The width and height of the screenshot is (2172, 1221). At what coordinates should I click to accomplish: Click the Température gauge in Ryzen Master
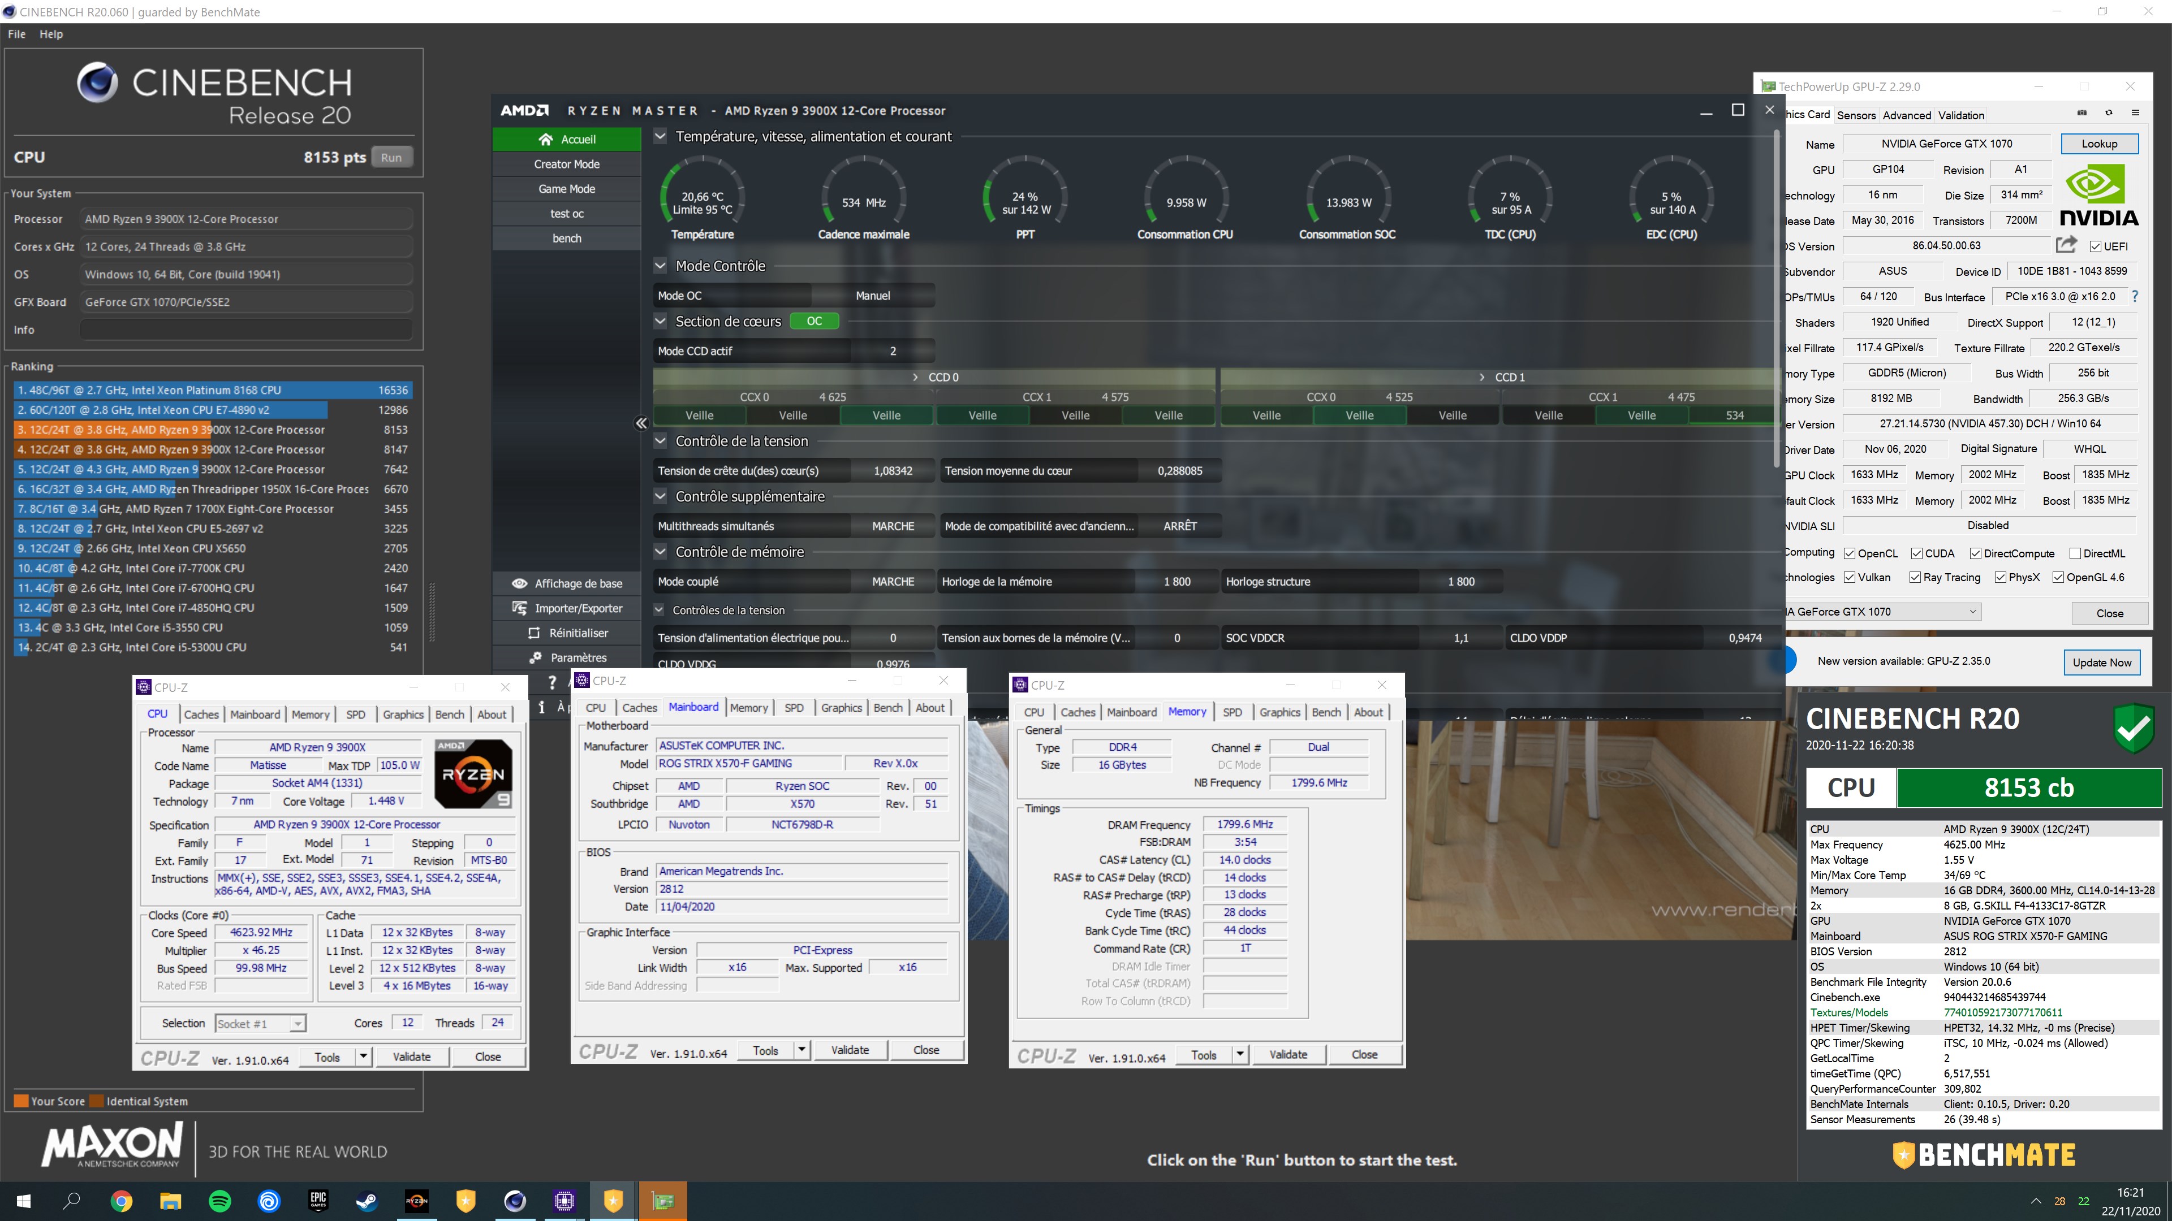703,198
